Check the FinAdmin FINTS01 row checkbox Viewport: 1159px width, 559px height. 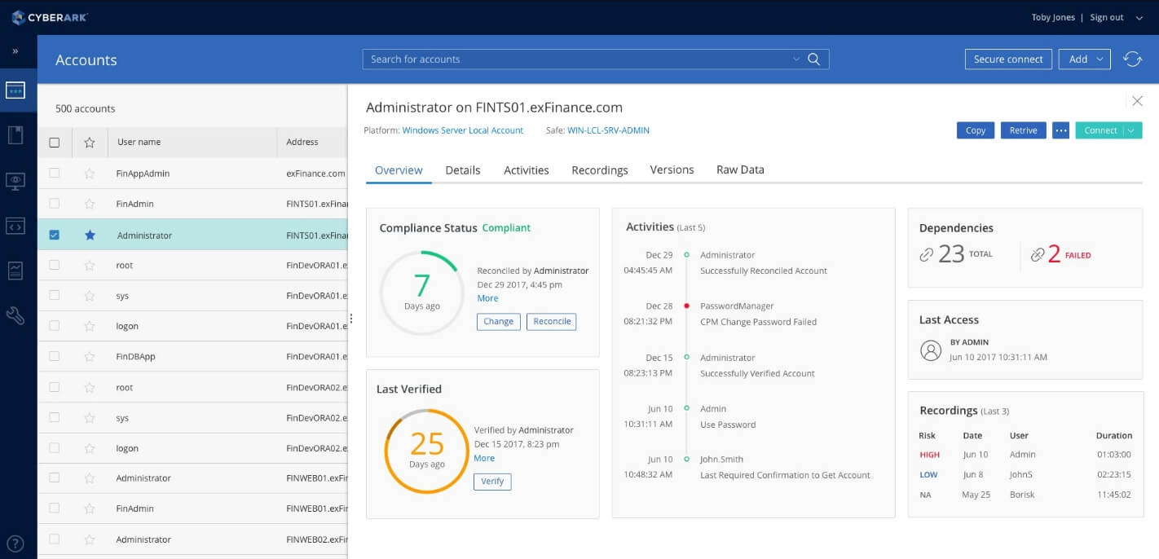click(55, 203)
